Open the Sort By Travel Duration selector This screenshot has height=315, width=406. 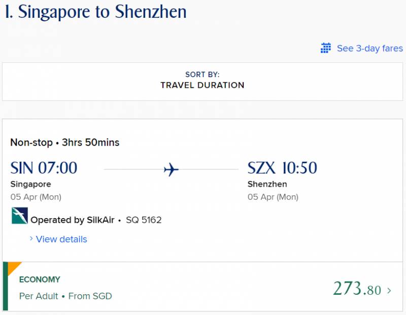202,81
